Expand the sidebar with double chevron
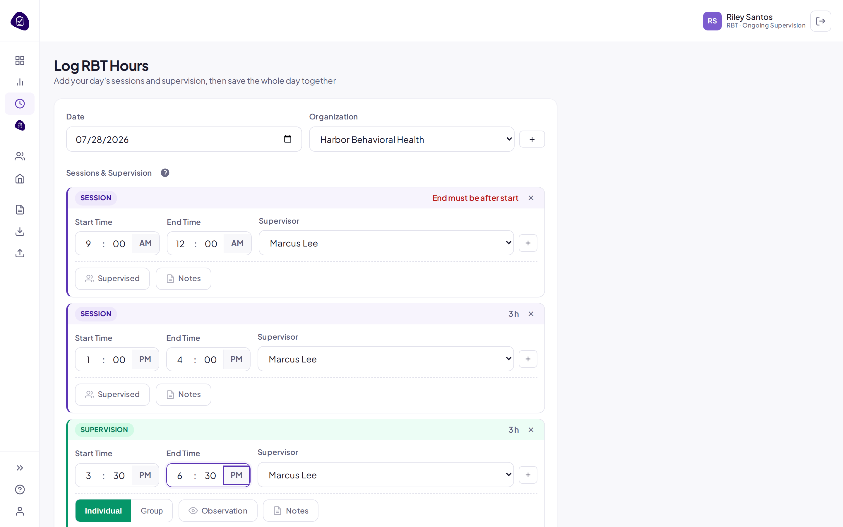 (x=20, y=468)
